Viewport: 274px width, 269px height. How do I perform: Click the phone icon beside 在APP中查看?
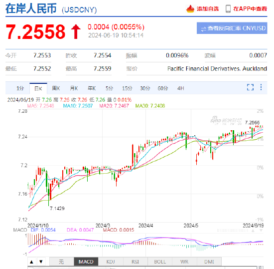point(228,9)
